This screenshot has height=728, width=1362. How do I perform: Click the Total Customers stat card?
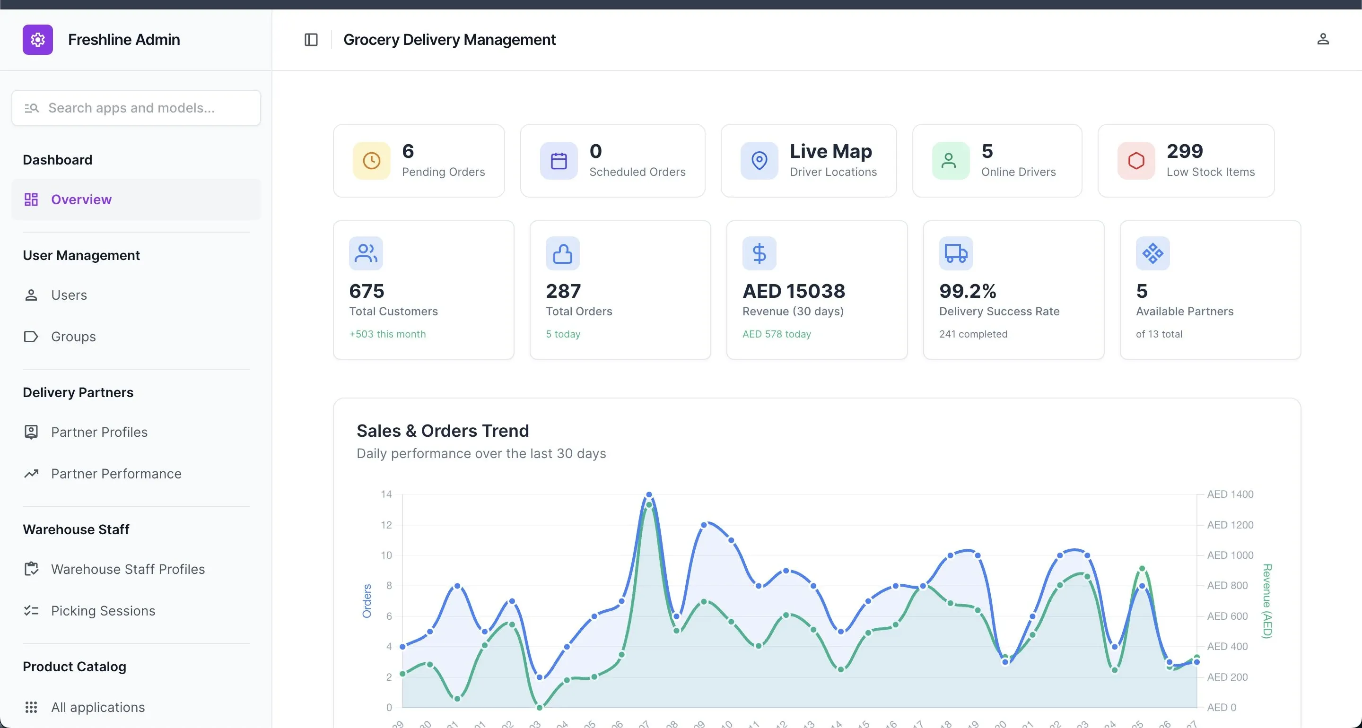point(424,290)
